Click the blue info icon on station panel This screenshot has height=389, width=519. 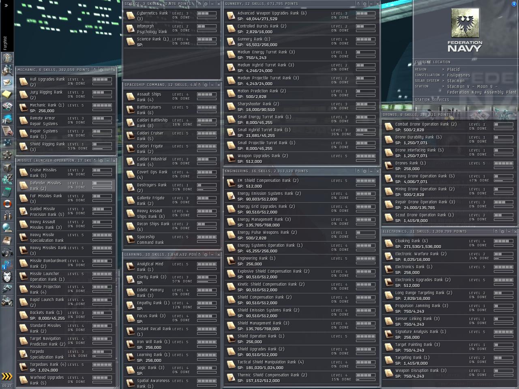[514, 4]
